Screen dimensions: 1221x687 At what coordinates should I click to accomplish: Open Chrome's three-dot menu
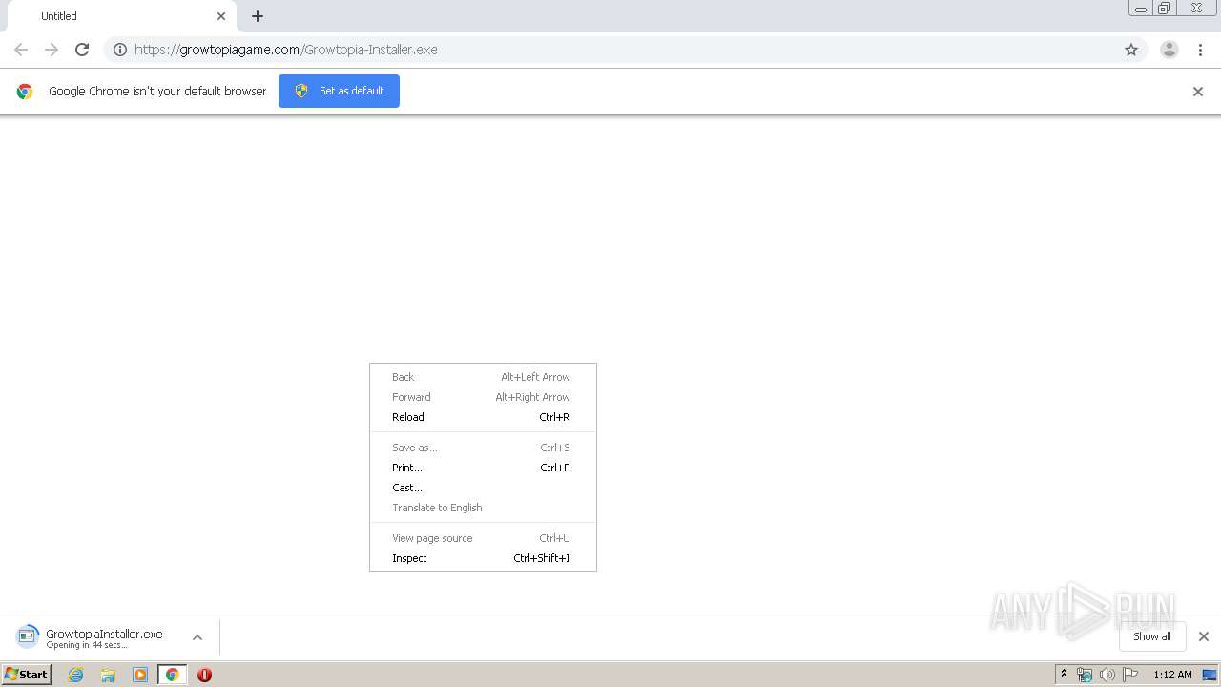pos(1201,50)
